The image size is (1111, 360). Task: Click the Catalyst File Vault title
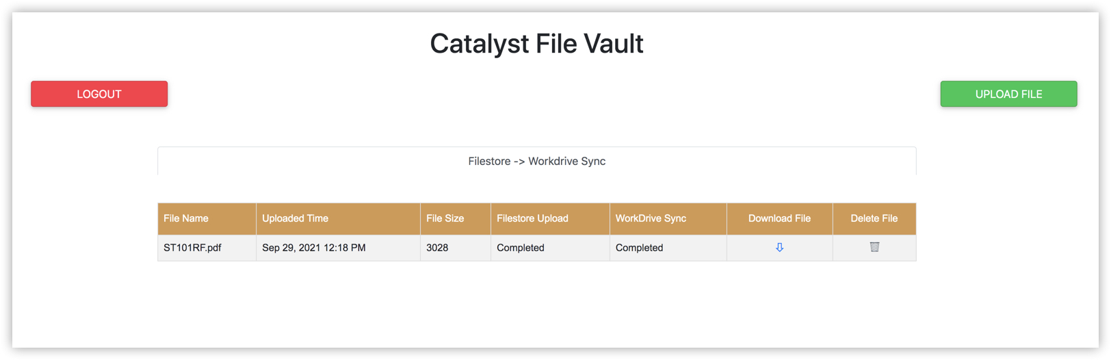click(536, 44)
